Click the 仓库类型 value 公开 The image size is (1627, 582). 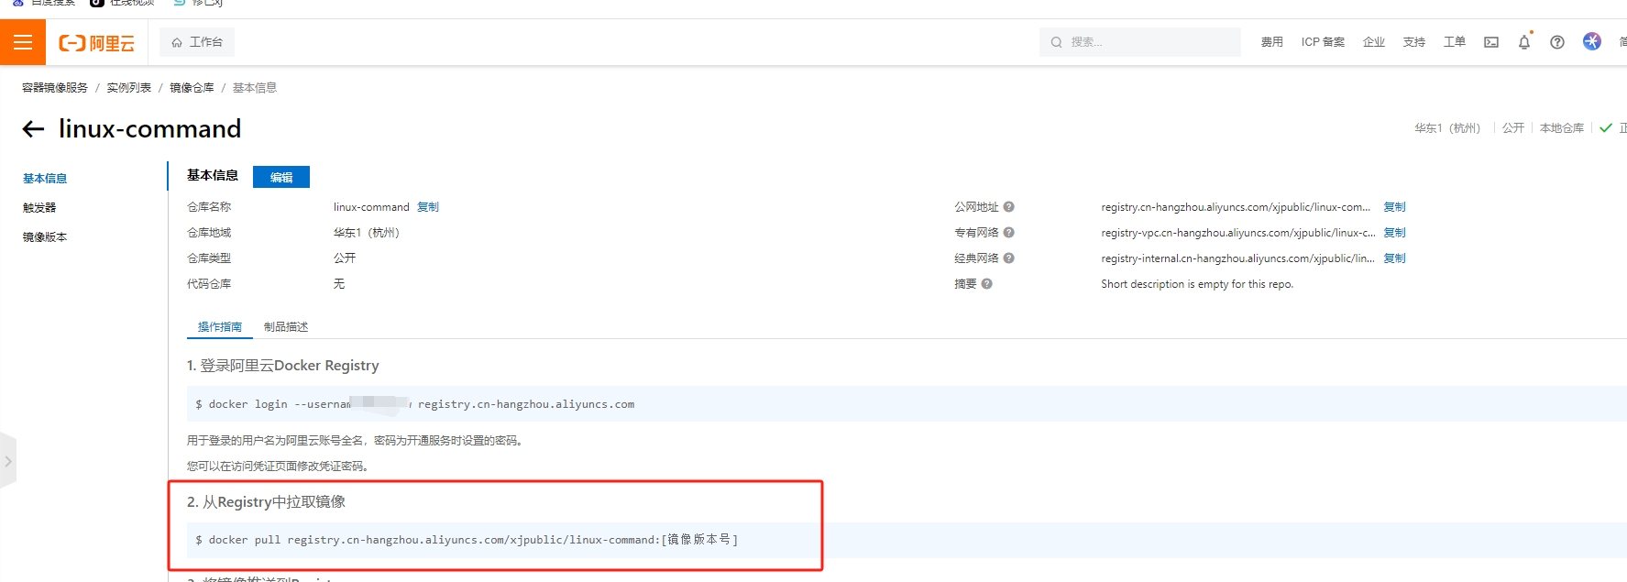(345, 258)
